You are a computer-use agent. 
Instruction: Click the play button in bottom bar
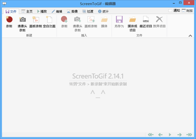point(170,135)
